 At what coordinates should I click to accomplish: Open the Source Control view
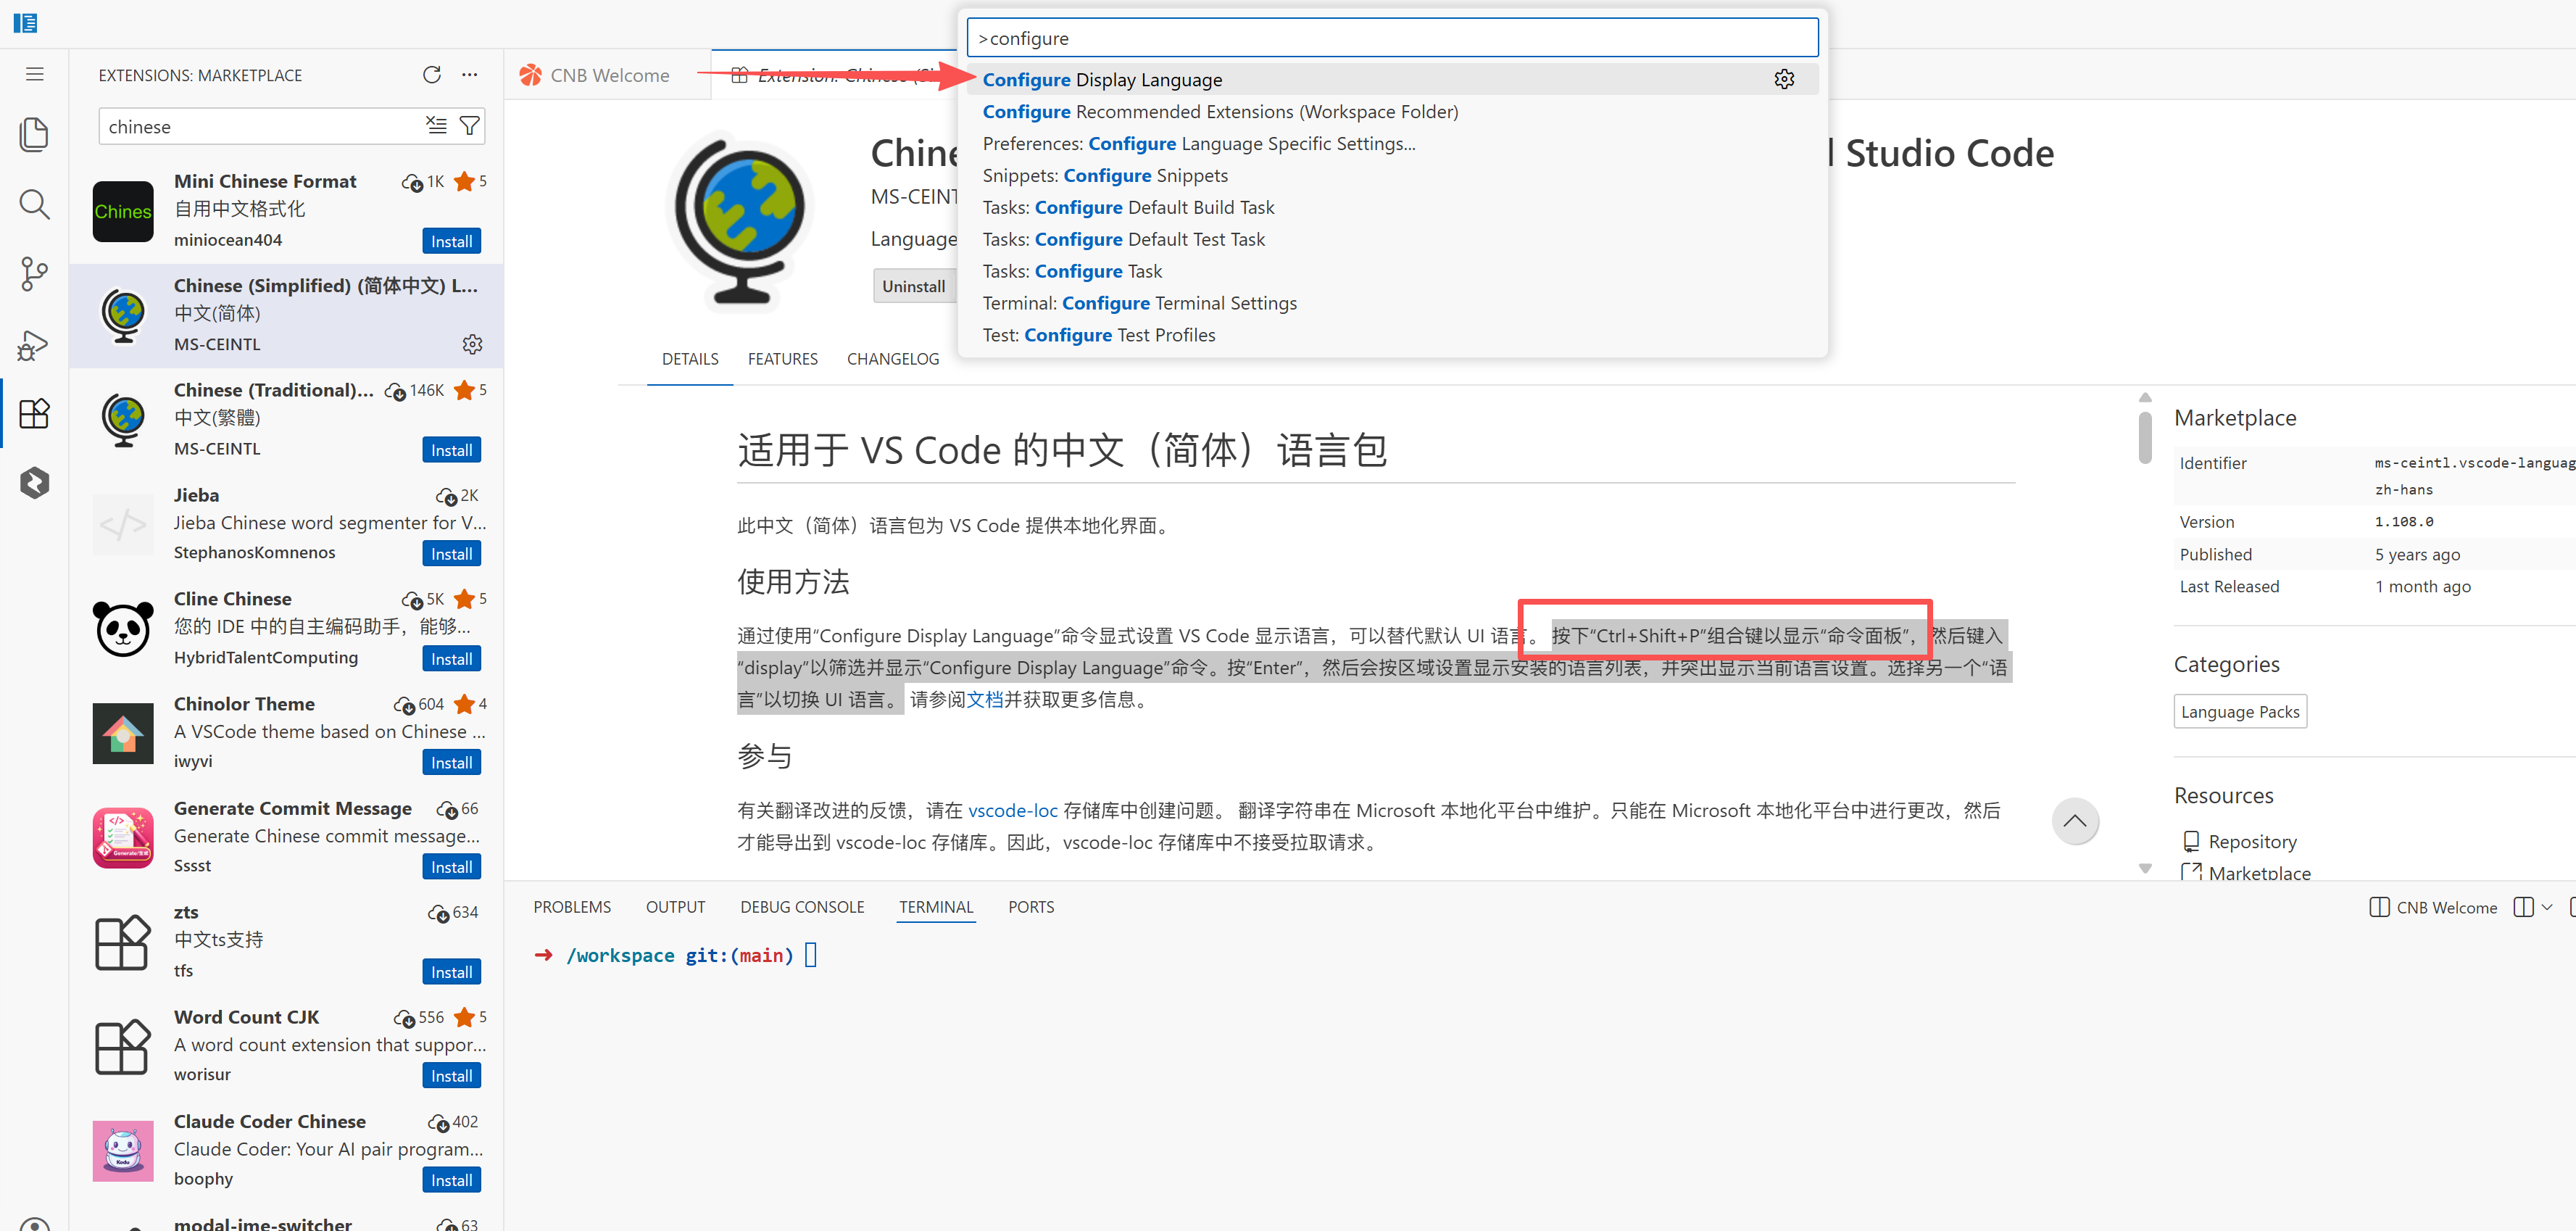coord(34,274)
